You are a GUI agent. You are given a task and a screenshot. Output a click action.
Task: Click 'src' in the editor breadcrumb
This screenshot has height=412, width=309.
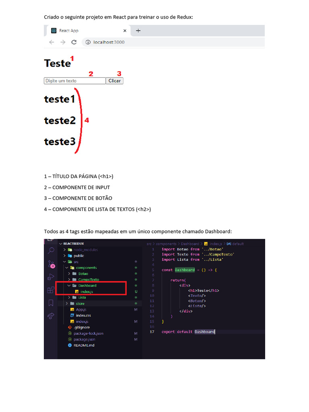click(x=149, y=244)
